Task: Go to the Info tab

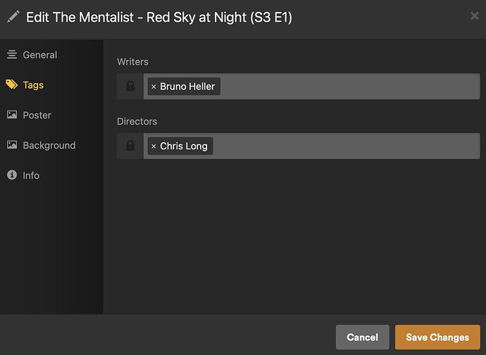Action: (31, 175)
